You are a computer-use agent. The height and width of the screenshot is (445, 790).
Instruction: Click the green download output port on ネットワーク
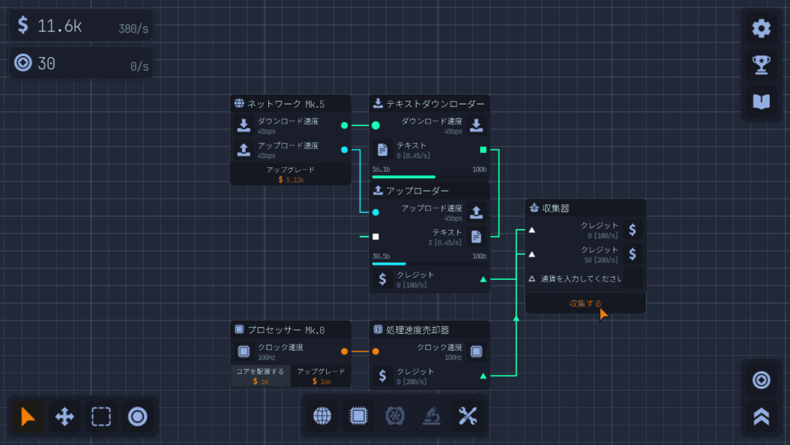(344, 125)
